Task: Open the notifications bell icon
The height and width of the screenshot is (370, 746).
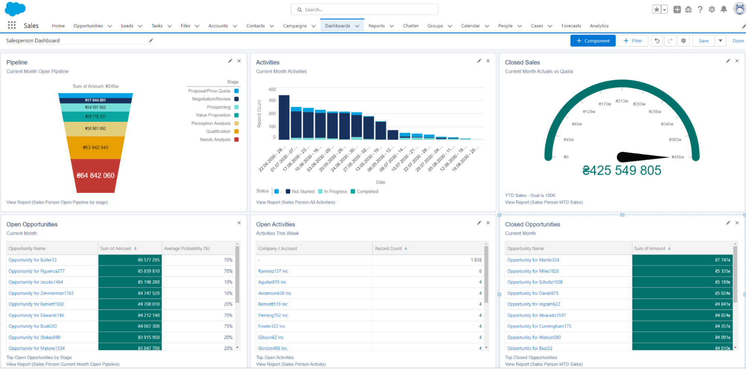Action: click(x=724, y=9)
